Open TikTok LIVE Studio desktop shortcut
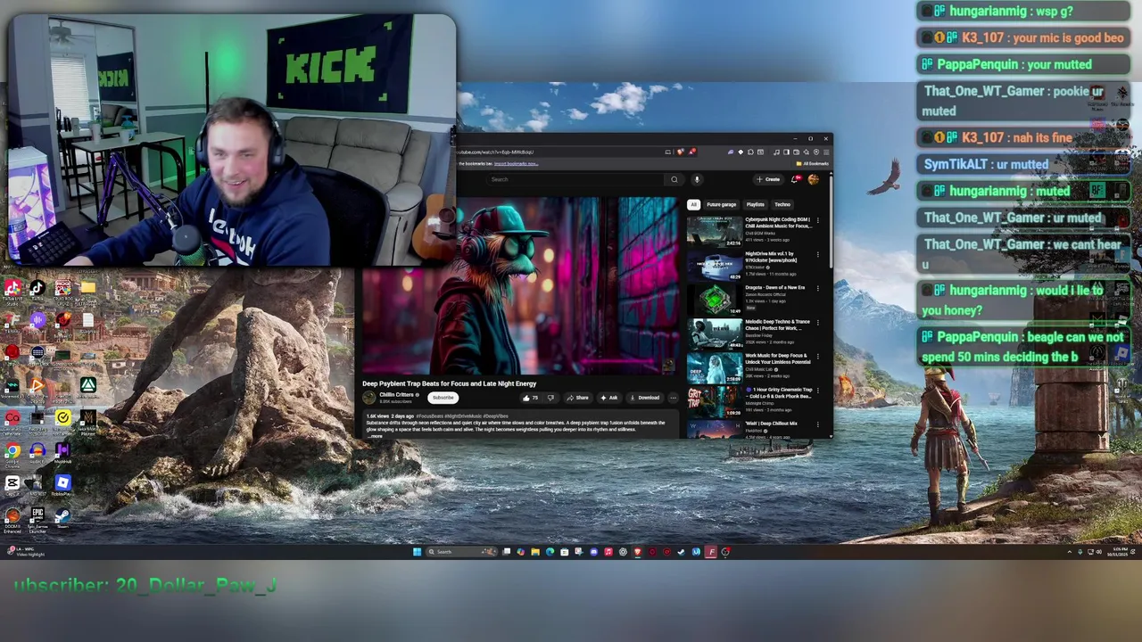This screenshot has width=1142, height=642. pos(12,289)
